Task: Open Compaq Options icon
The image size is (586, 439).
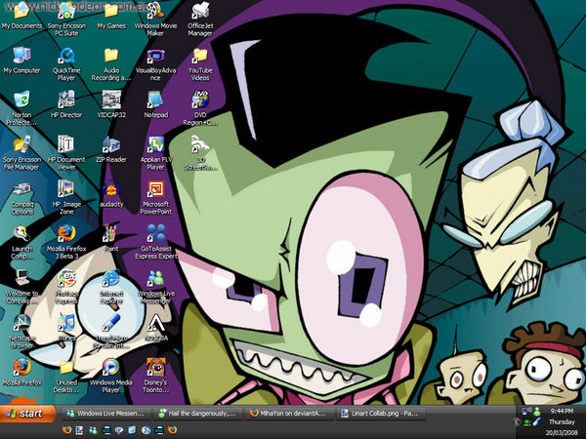Action: click(x=21, y=198)
